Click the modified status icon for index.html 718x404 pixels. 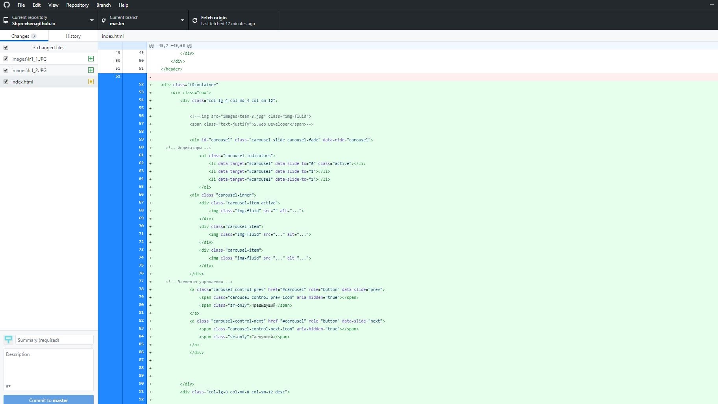(x=91, y=82)
